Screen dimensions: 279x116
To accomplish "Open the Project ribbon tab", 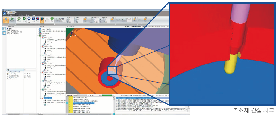I will [x=11, y=15].
